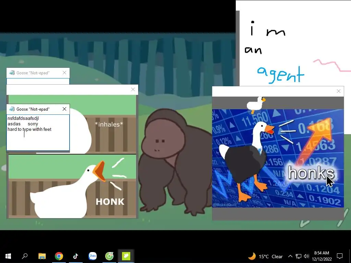The width and height of the screenshot is (351, 263).
Task: Click the HONK goose meme image
Action: coord(72,186)
